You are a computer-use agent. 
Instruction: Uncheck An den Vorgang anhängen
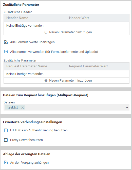coord(6,163)
